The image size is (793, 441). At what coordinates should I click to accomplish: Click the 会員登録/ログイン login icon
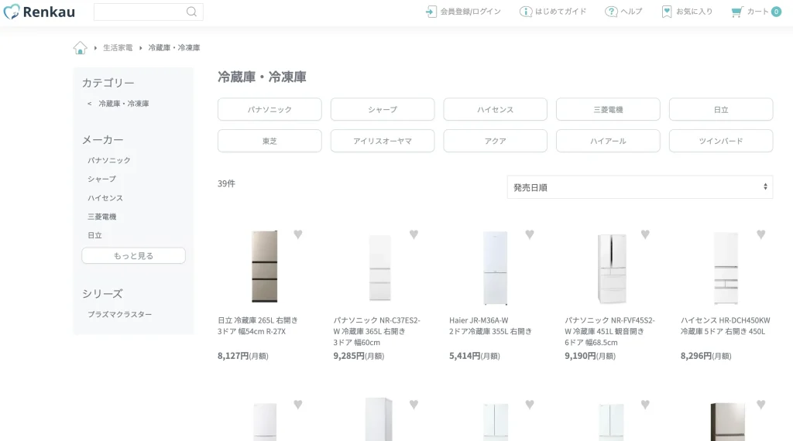pos(431,12)
